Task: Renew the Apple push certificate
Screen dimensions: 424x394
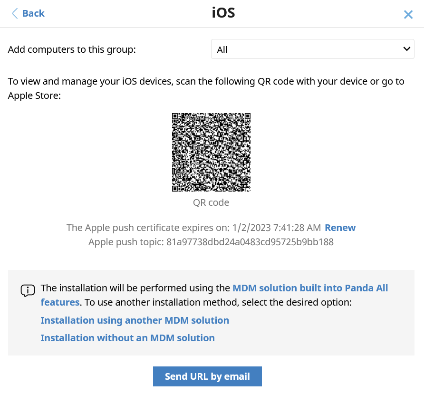Action: (x=340, y=228)
